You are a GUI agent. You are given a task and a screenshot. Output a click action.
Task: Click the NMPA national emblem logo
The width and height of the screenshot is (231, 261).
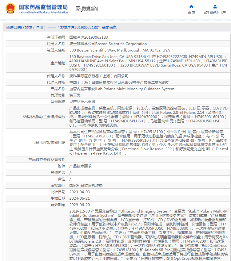point(10,8)
